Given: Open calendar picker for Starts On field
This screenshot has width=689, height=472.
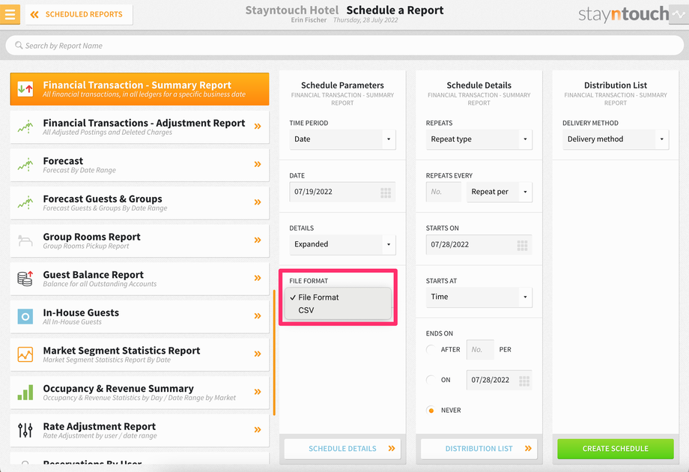Looking at the screenshot, I should 522,245.
